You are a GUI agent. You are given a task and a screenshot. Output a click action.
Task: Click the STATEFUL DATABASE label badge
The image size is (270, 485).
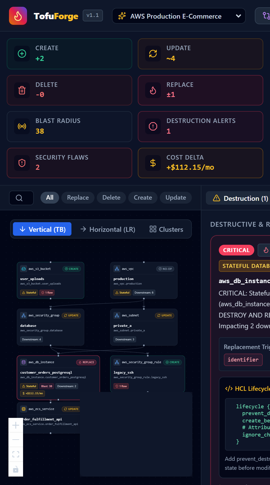pyautogui.click(x=245, y=266)
